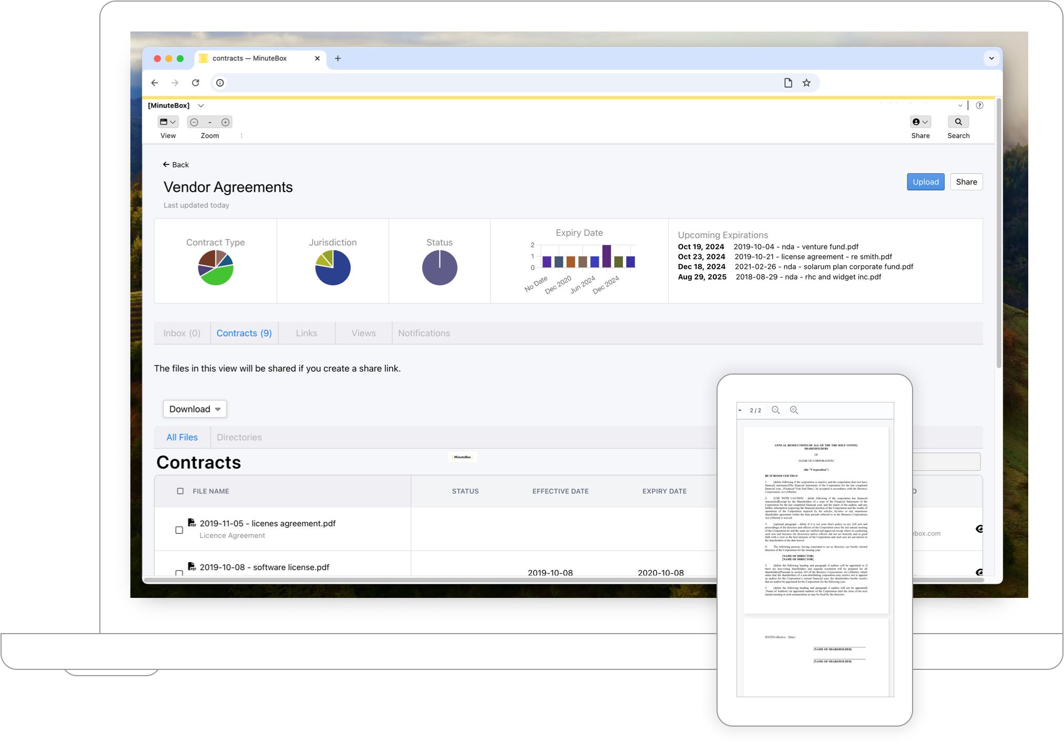This screenshot has height=745, width=1064.
Task: Click the site info icon in address bar
Action: tap(220, 82)
